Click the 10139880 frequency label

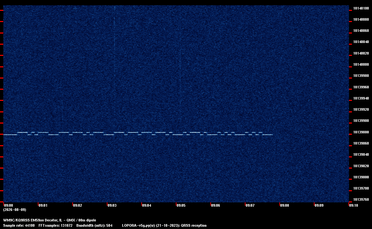coord(361,132)
